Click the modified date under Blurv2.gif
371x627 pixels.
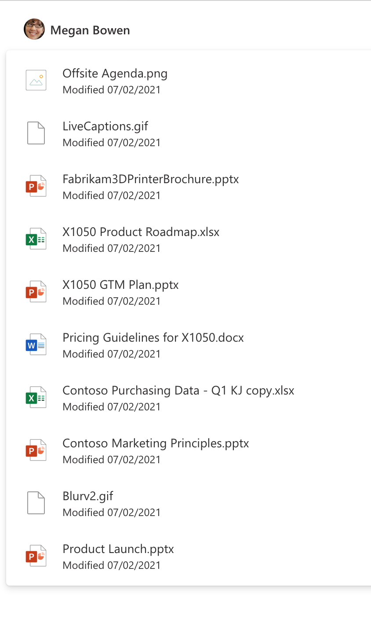pos(111,512)
